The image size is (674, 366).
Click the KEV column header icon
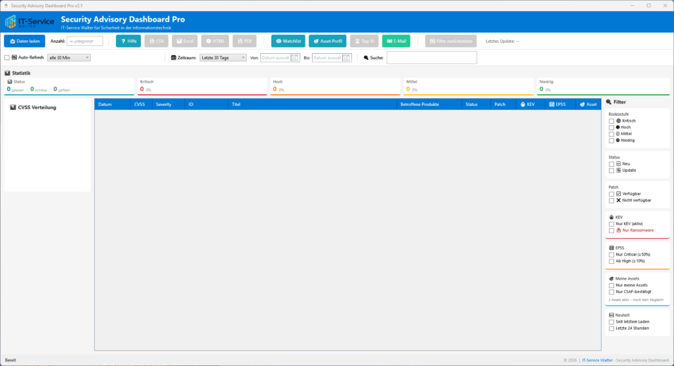(x=523, y=105)
